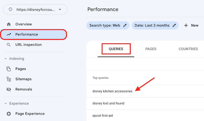Select the 'epcot first aid' query row
The width and height of the screenshot is (204, 121).
point(103,116)
